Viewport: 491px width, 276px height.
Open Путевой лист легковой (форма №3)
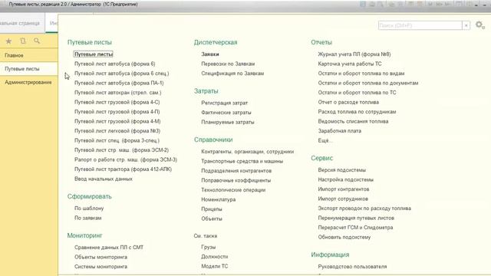click(x=117, y=131)
